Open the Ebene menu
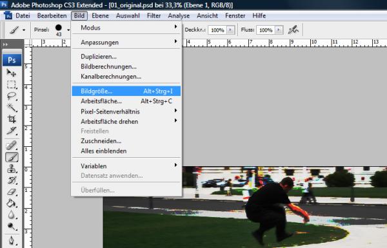This screenshot has height=248, width=387. [x=100, y=15]
